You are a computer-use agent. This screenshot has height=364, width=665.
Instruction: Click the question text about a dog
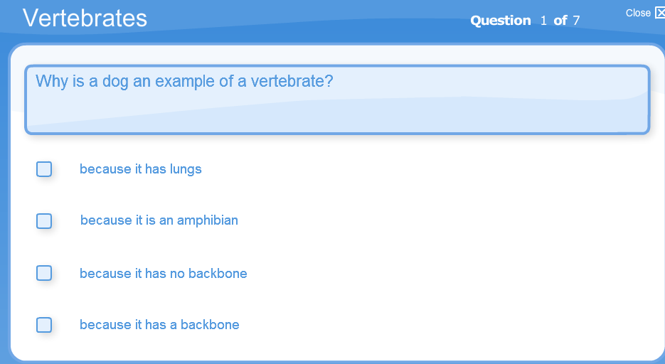point(184,81)
